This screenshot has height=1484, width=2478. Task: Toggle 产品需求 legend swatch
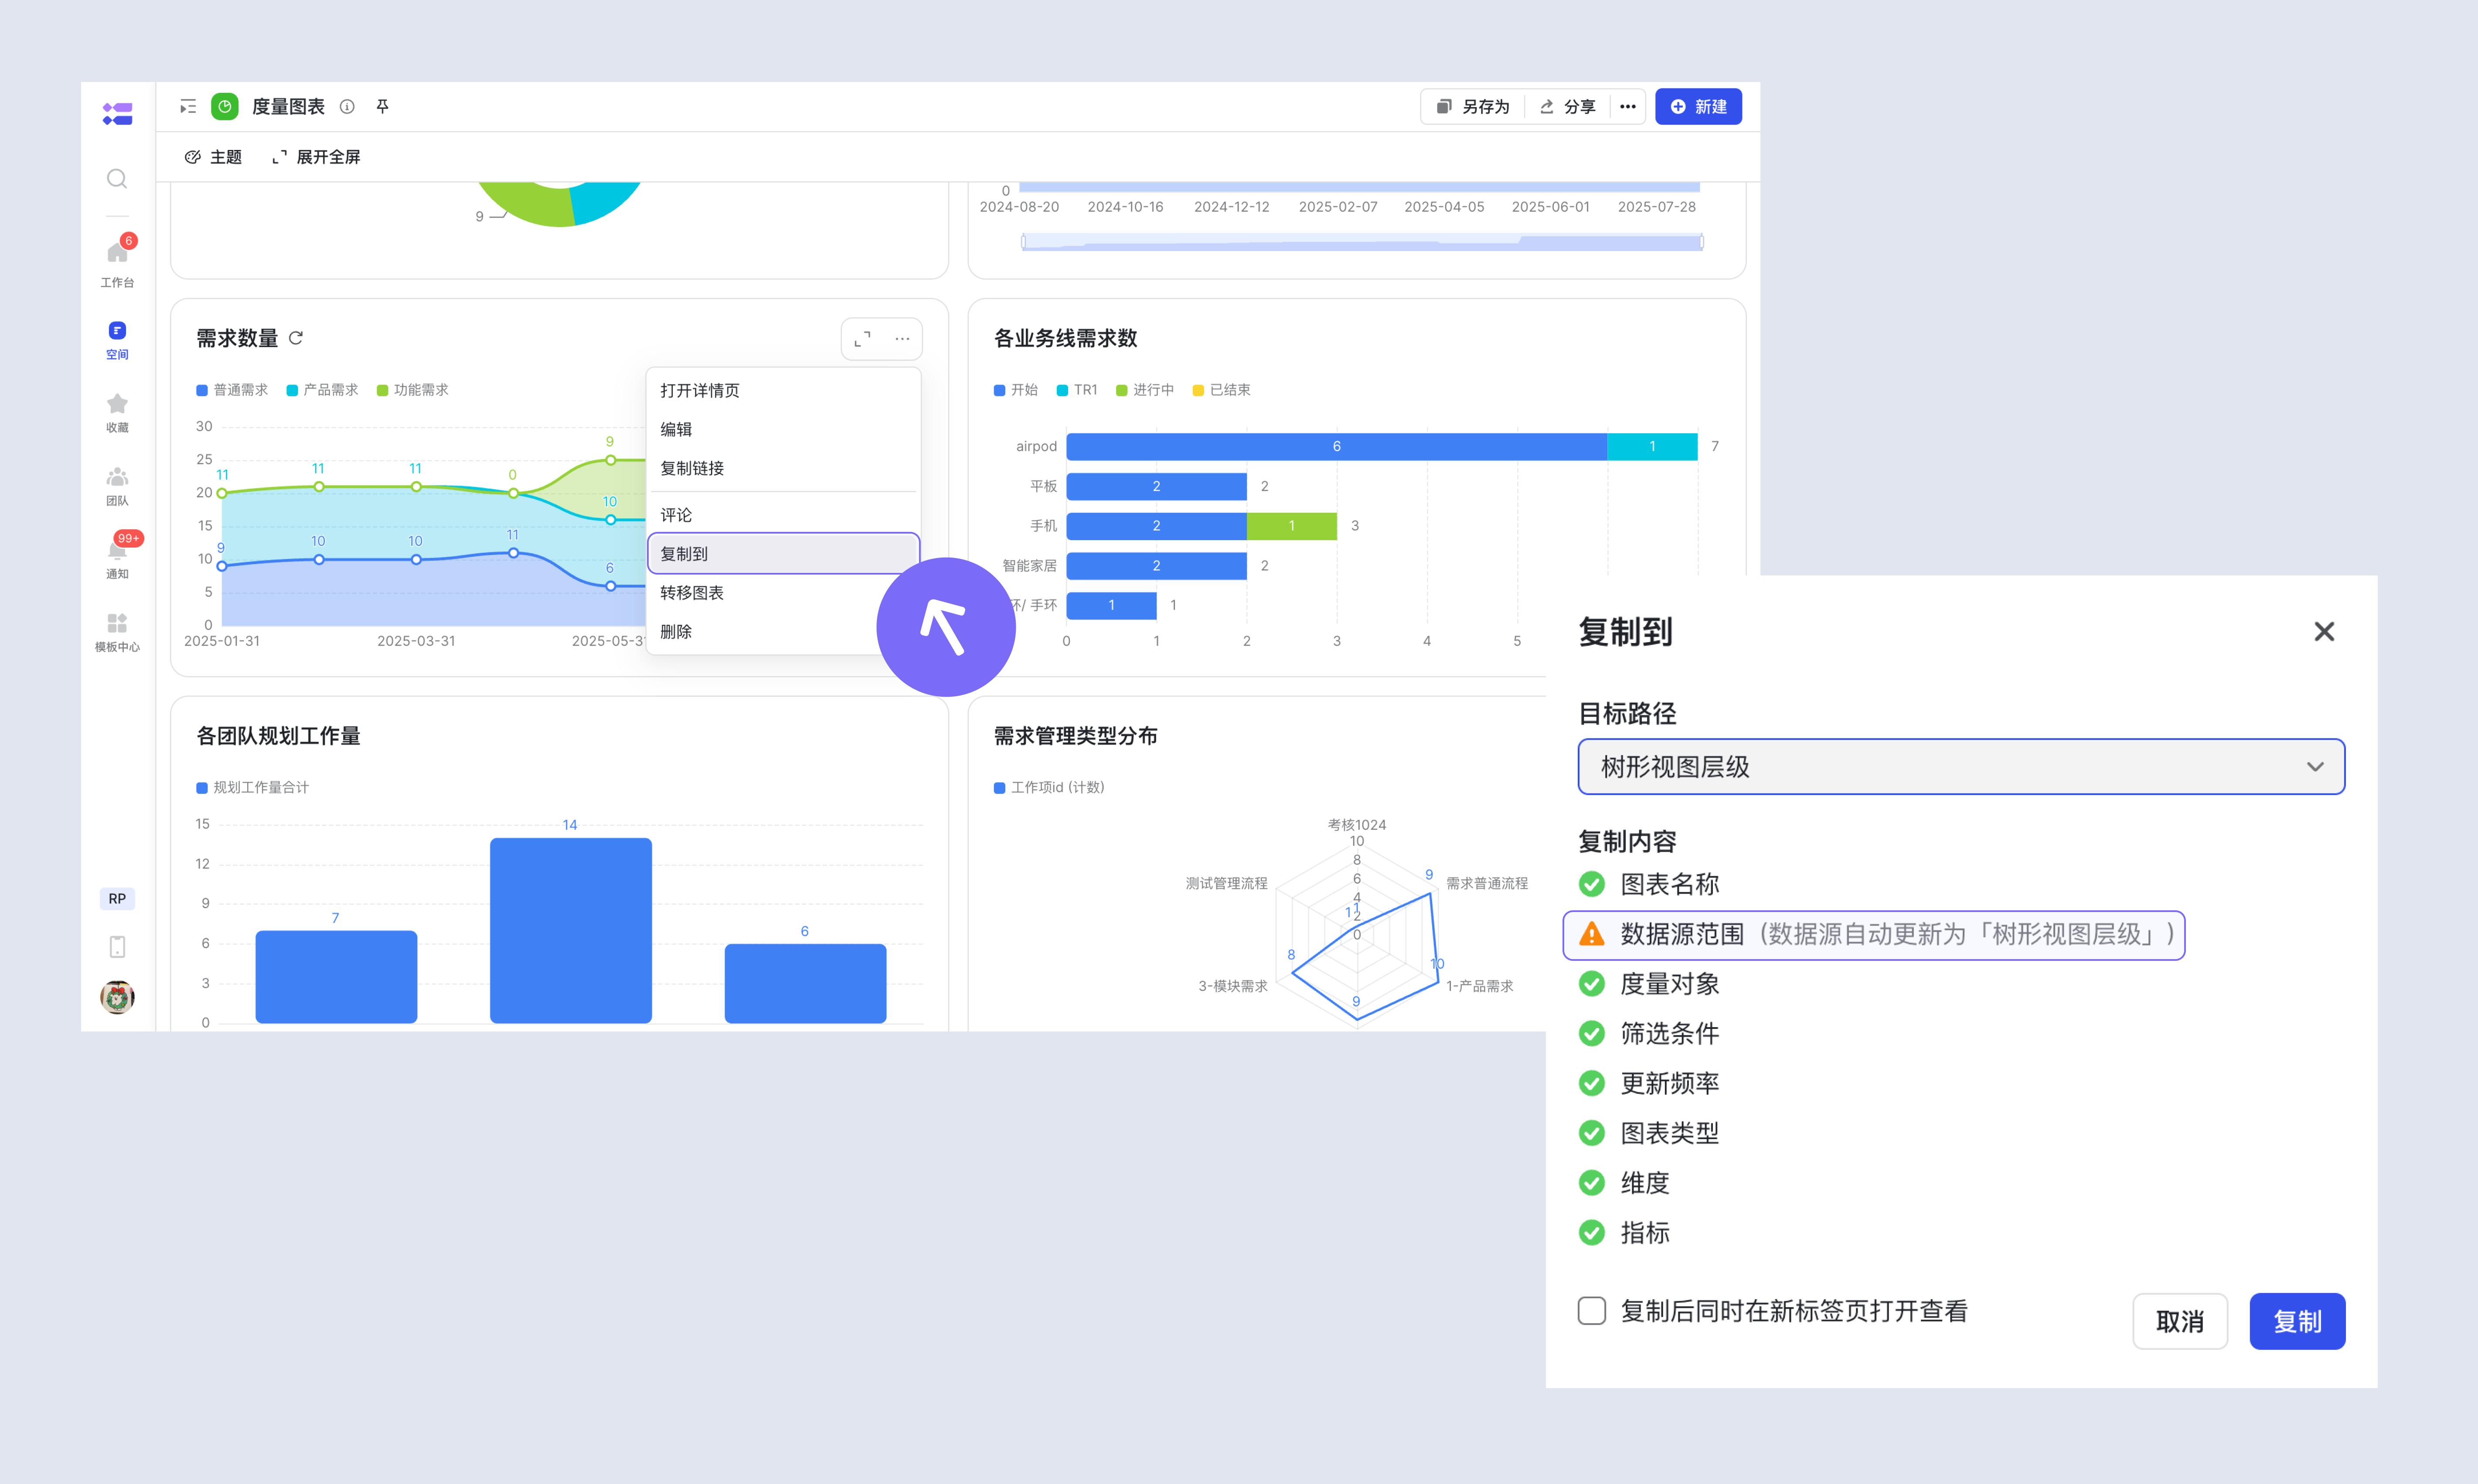coord(292,390)
